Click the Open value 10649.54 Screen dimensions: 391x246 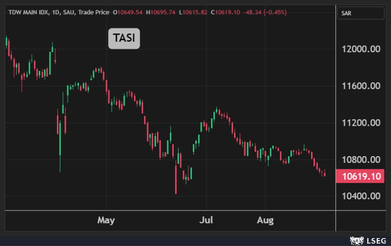130,12
